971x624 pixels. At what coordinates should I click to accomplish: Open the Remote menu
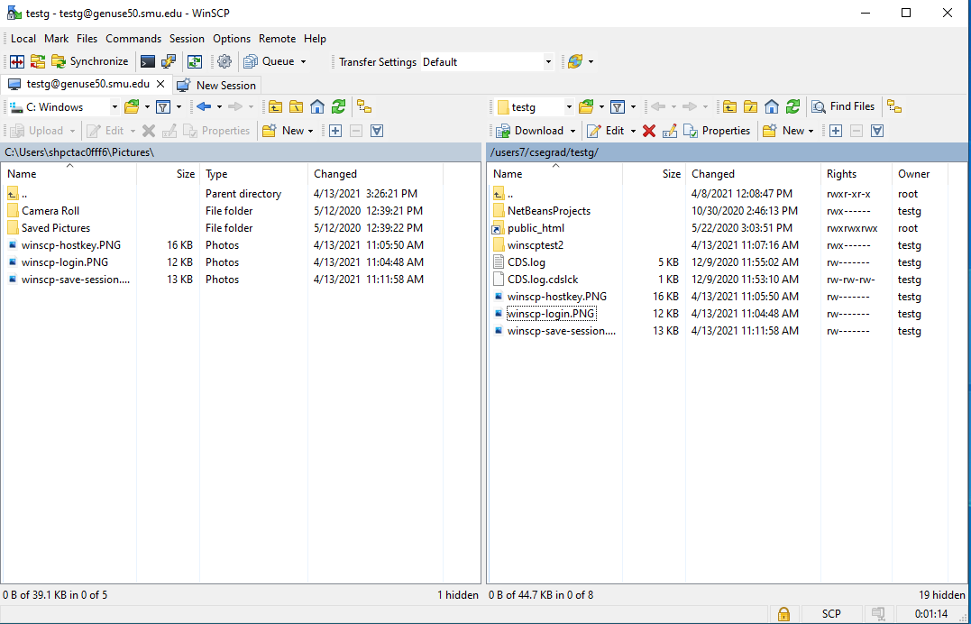click(277, 39)
